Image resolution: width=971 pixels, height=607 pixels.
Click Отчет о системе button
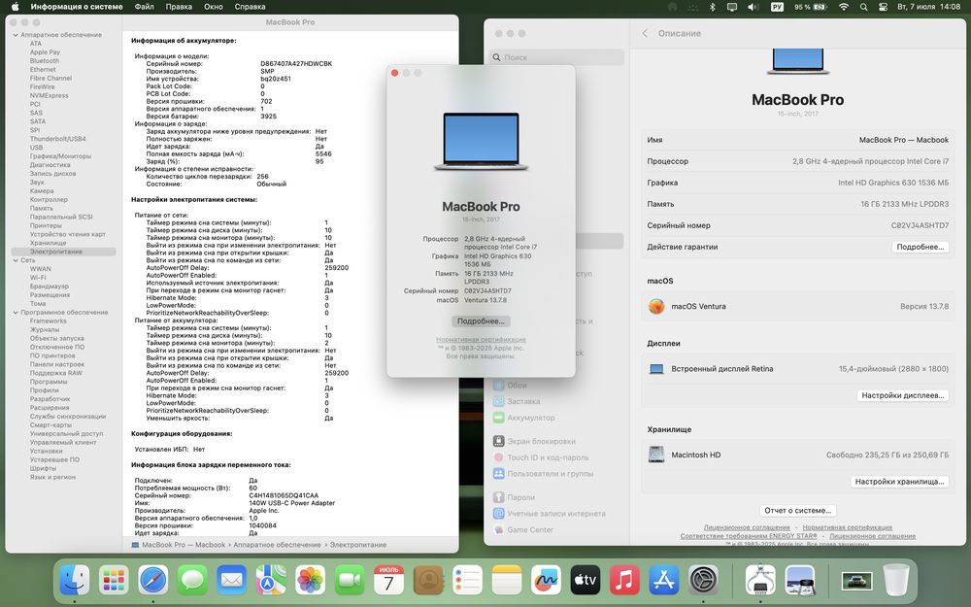tap(797, 511)
